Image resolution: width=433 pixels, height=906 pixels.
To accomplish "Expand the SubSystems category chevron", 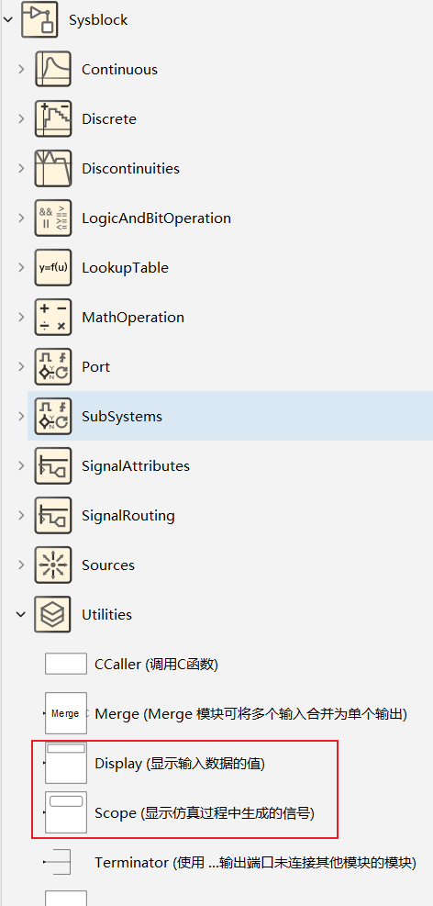I will (x=21, y=416).
